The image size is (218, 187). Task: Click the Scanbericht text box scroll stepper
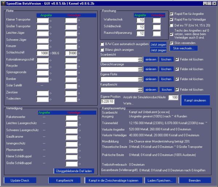tap(140, 60)
